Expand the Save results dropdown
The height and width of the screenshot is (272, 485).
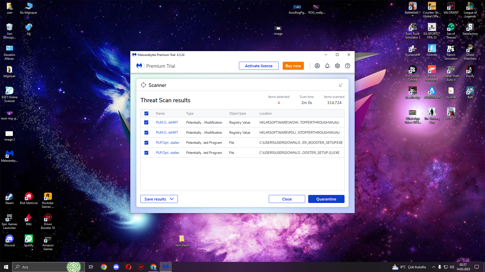pyautogui.click(x=159, y=199)
